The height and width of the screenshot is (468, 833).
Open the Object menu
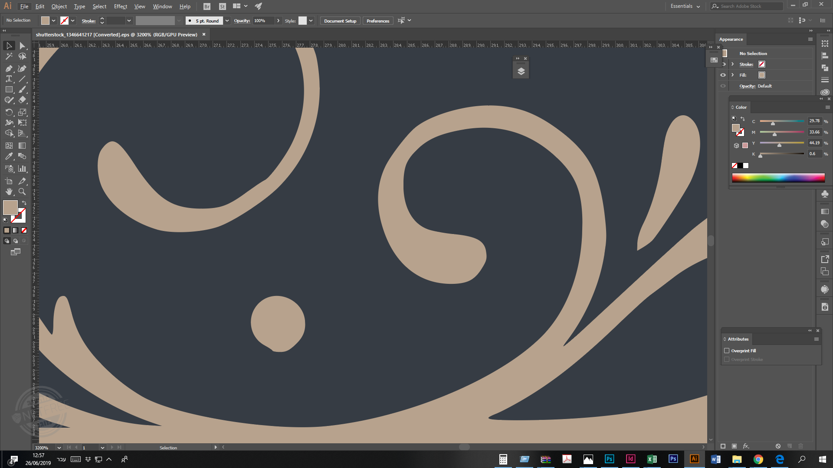click(59, 6)
